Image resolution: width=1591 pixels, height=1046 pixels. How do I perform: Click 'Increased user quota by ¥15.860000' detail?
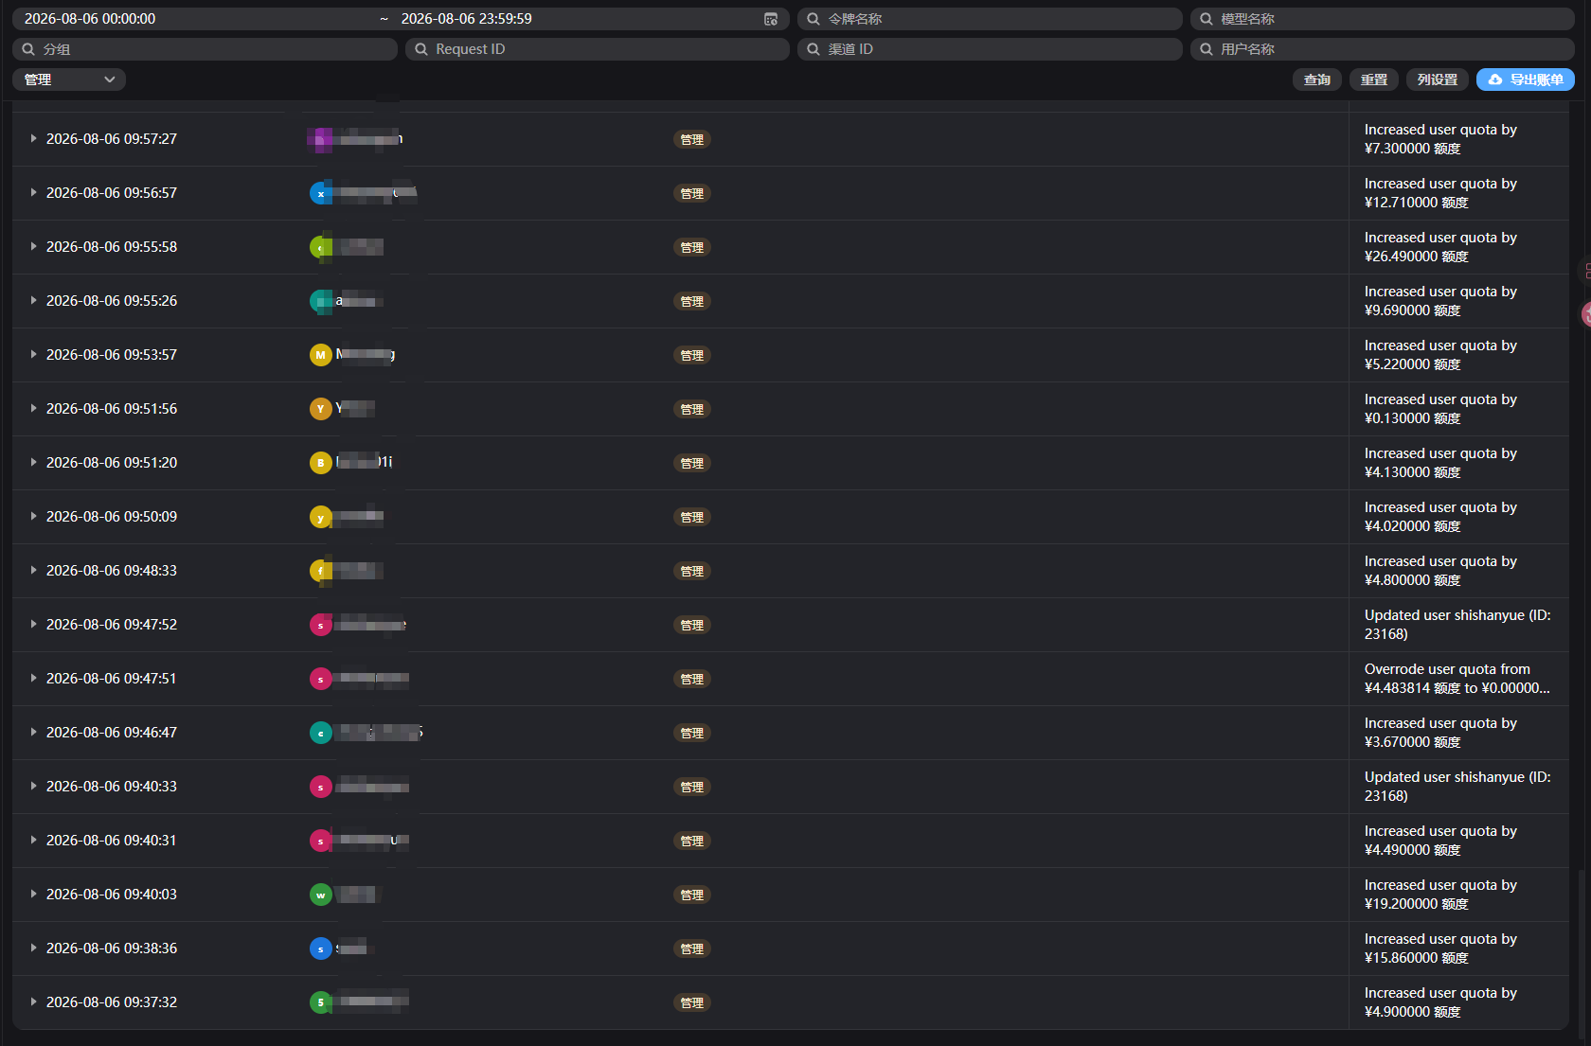pos(1440,948)
